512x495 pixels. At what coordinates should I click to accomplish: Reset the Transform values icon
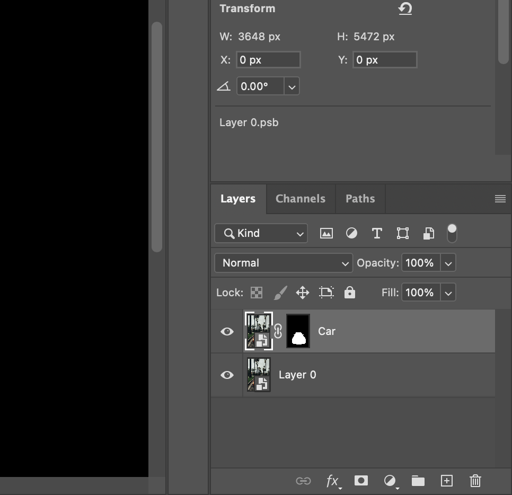pyautogui.click(x=405, y=8)
